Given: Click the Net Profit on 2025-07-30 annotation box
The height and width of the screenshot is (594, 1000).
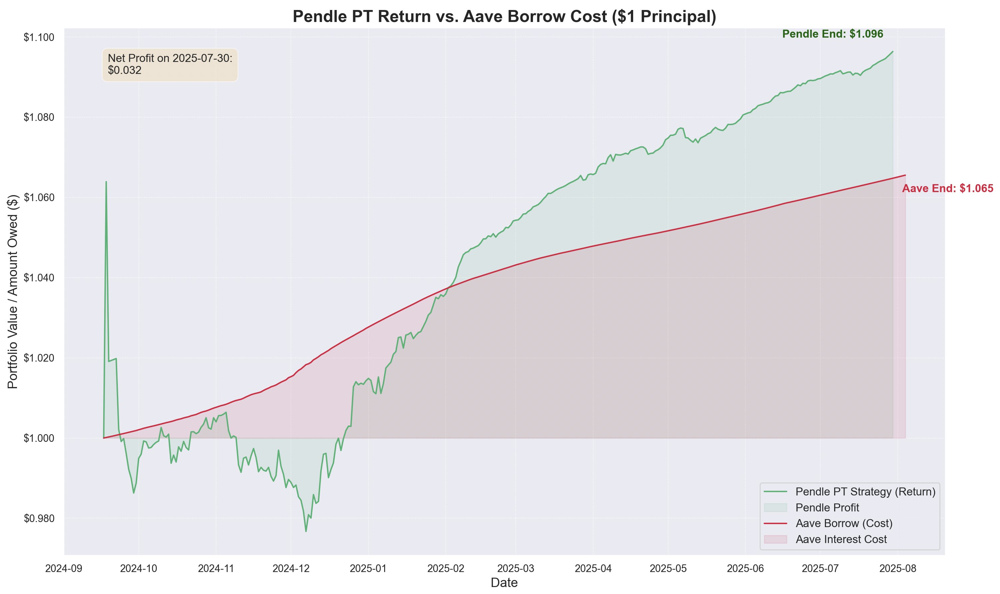Looking at the screenshot, I should 170,65.
